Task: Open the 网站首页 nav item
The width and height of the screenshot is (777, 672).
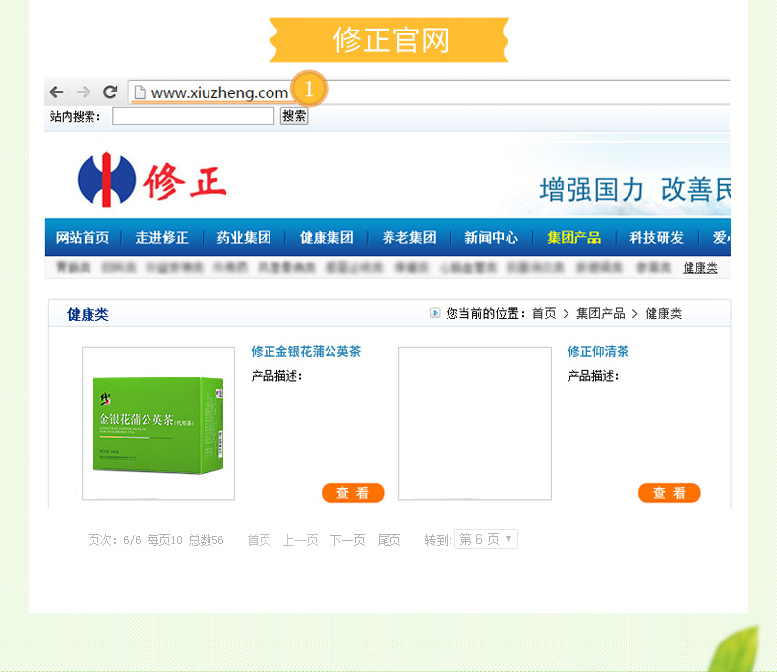Action: point(83,238)
